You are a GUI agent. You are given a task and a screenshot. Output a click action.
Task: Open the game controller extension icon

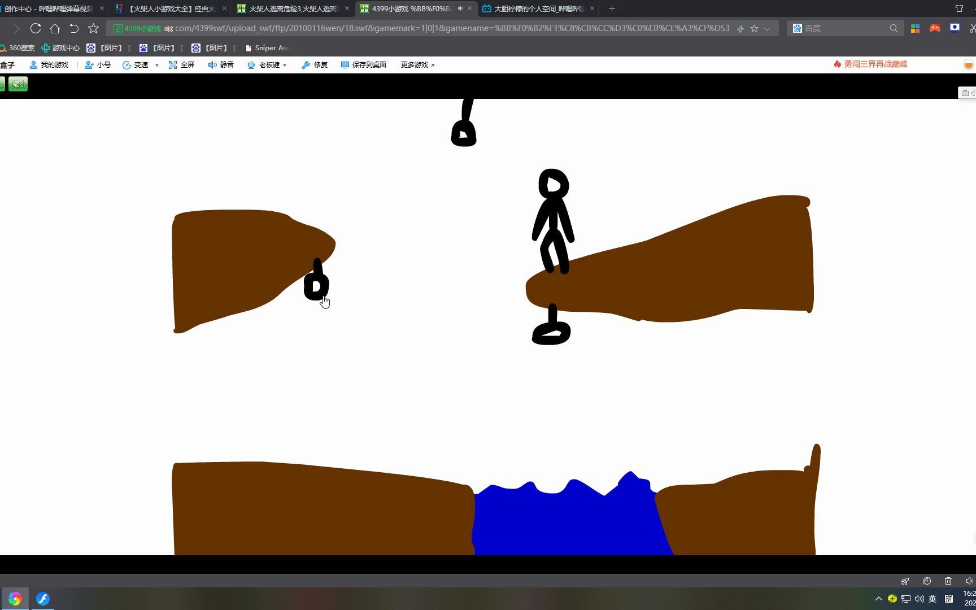935,28
